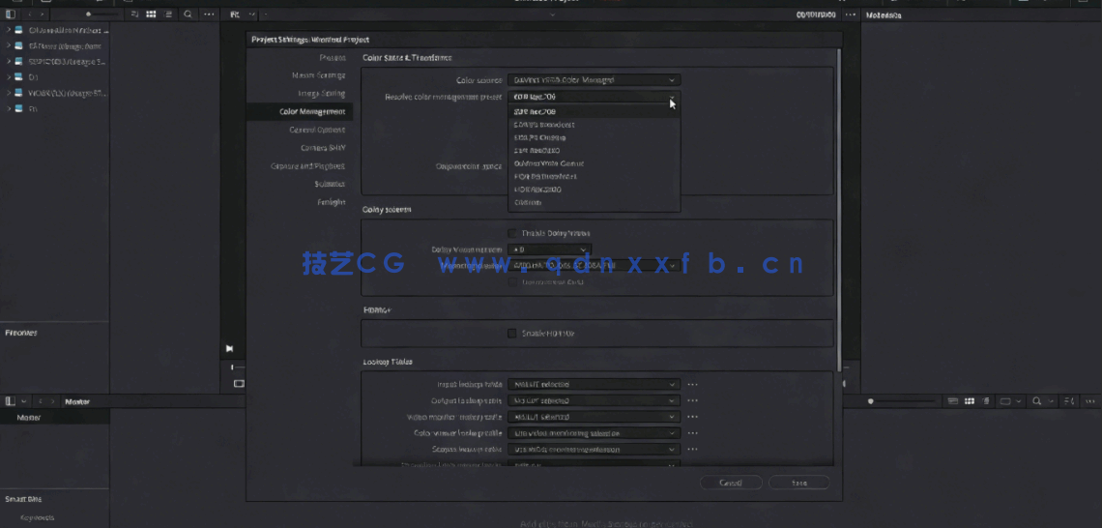Go forward in media pool bin navigation
Screen dimensions: 1102x528
tap(53, 400)
